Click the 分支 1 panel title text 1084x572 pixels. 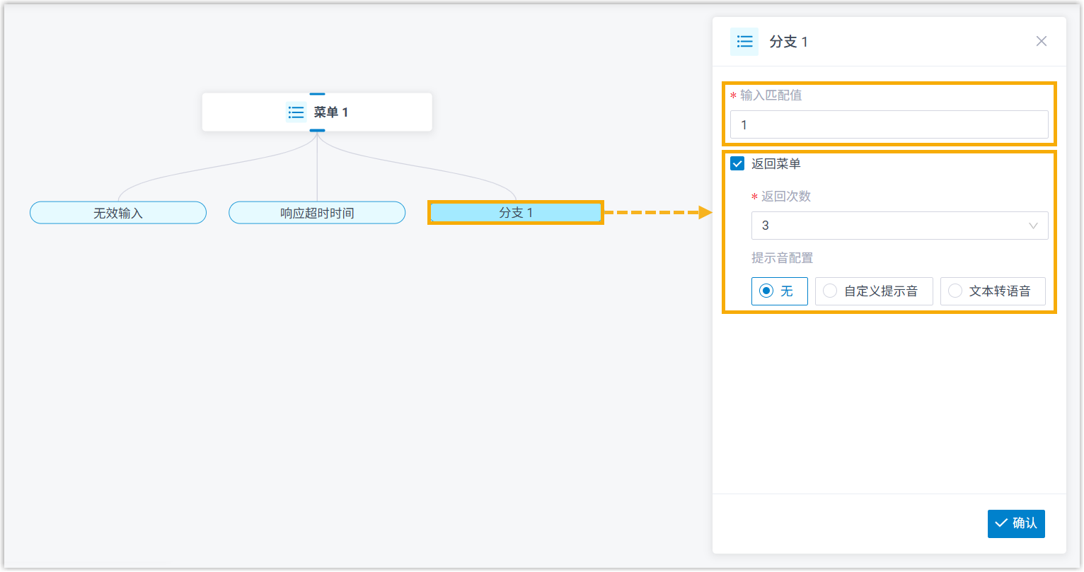(x=788, y=42)
